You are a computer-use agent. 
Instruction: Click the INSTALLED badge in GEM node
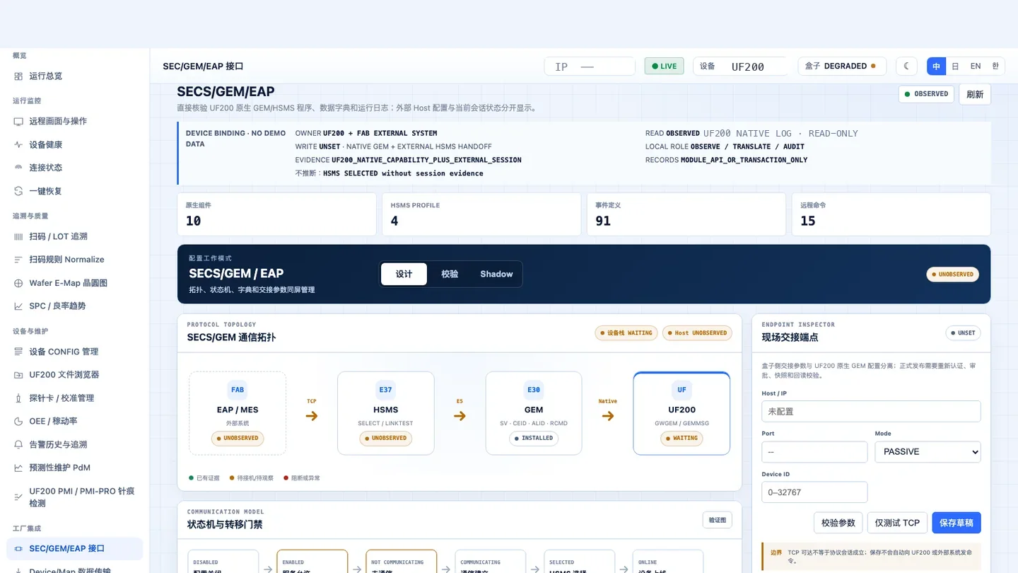534,438
